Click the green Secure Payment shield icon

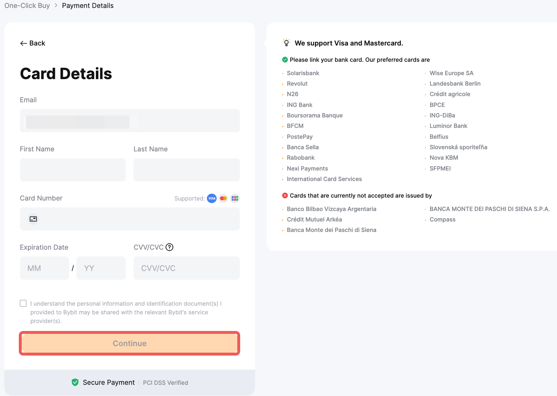pos(75,382)
